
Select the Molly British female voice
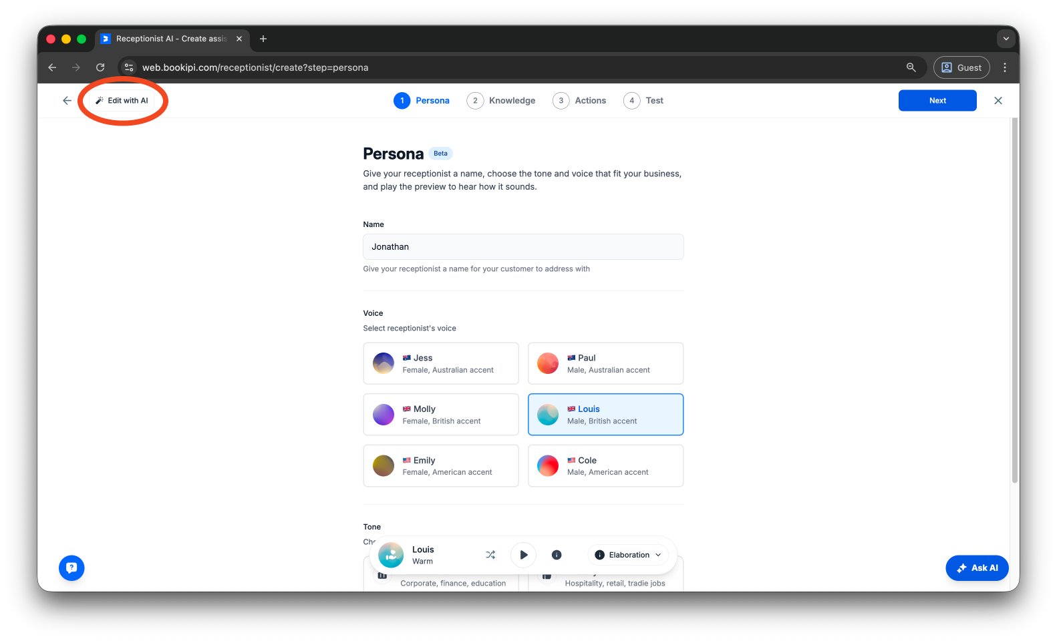[441, 415]
